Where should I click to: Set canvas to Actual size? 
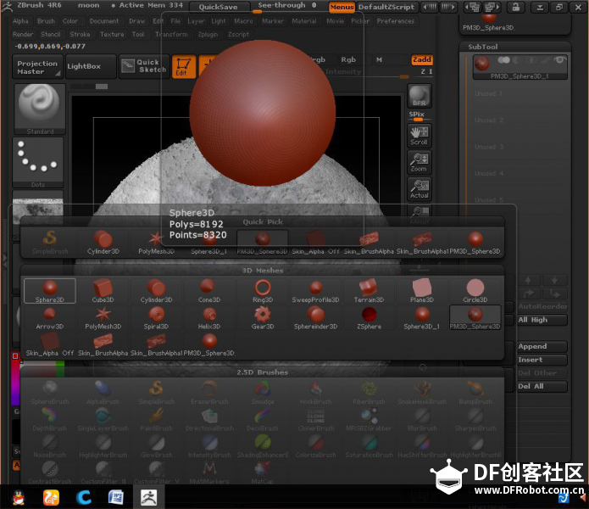pos(420,188)
